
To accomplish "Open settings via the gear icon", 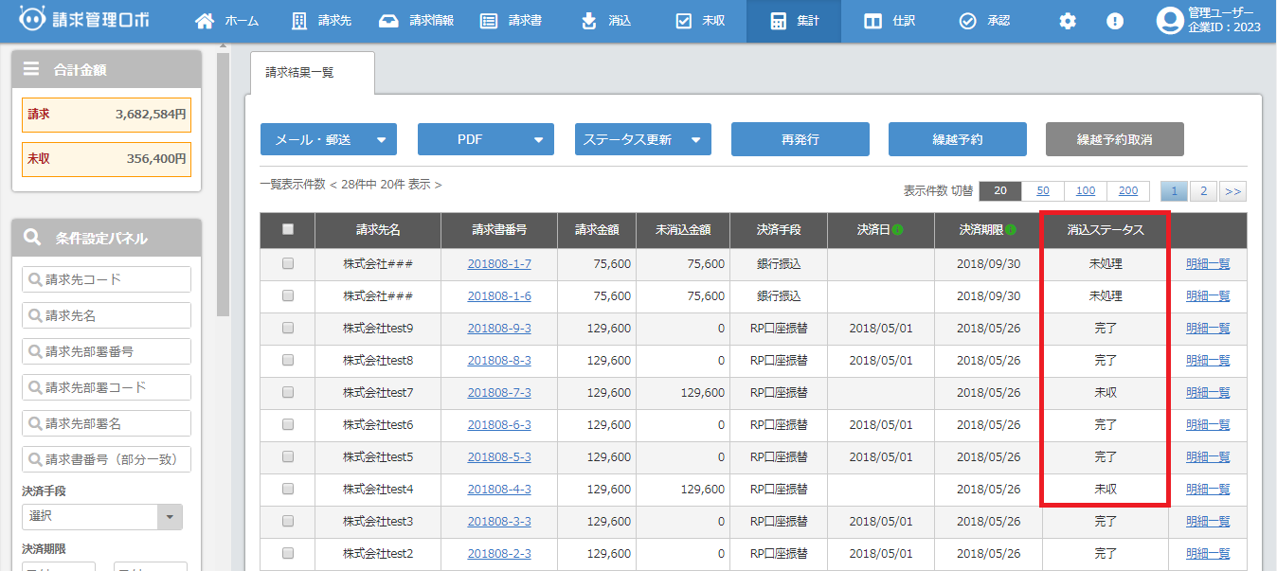I will tap(1068, 21).
